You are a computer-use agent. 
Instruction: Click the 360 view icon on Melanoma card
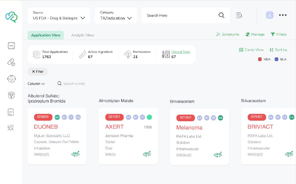[218, 154]
